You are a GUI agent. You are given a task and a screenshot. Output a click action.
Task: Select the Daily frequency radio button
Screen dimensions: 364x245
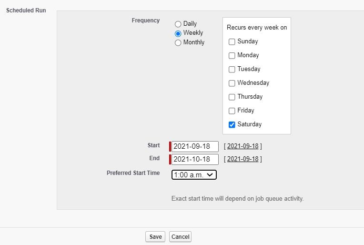178,24
